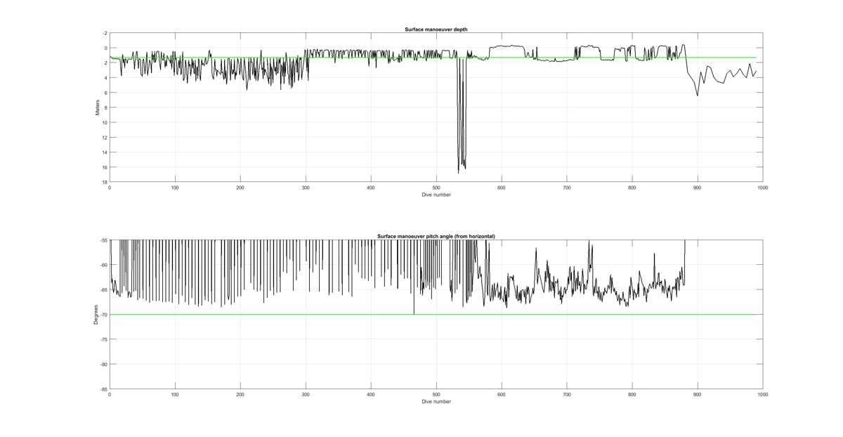Click dive tick "1000" under the pitch angle plot

tap(762, 395)
